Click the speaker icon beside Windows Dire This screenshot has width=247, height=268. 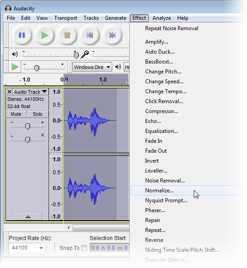(118, 67)
